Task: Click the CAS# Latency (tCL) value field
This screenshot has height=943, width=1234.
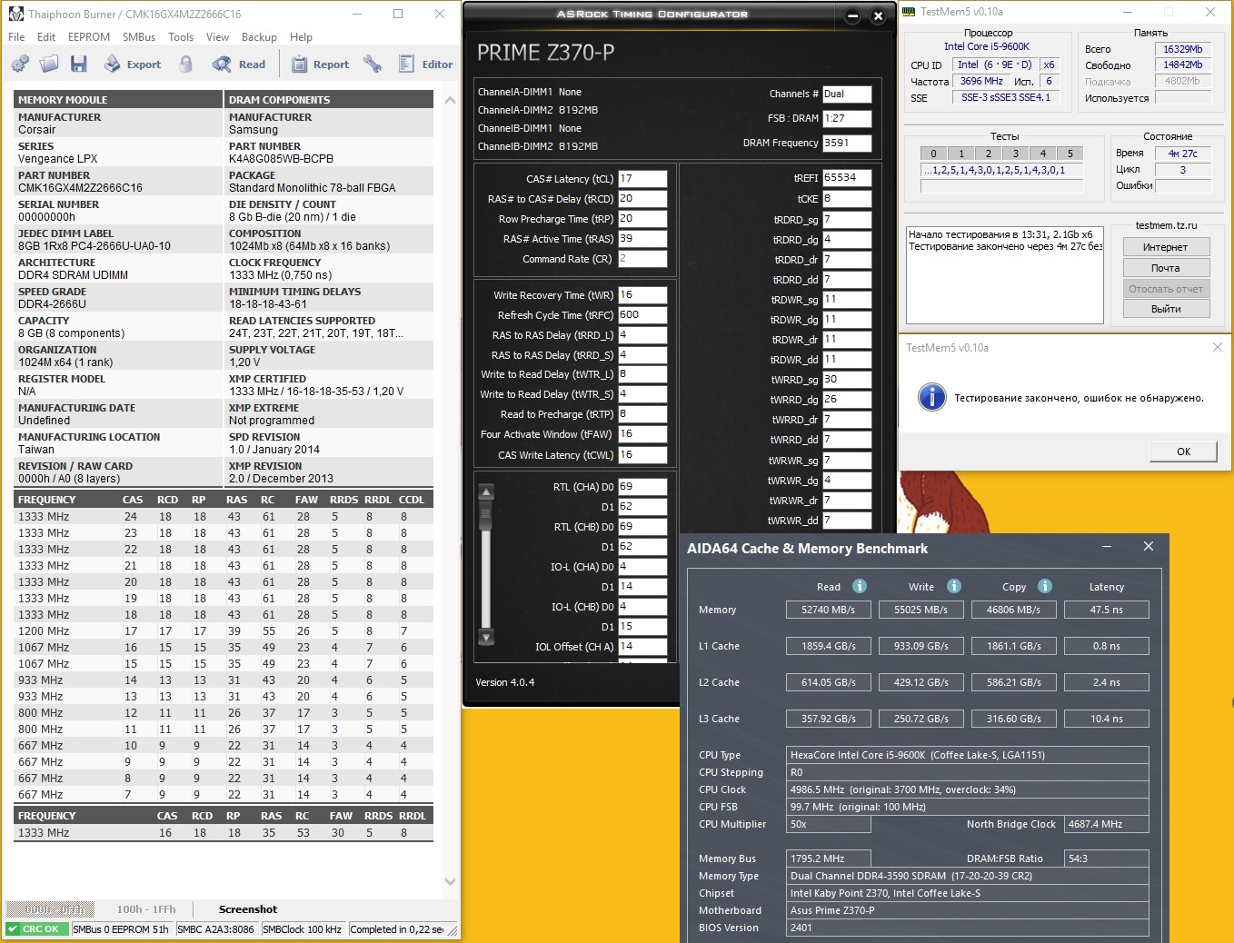Action: click(x=642, y=179)
